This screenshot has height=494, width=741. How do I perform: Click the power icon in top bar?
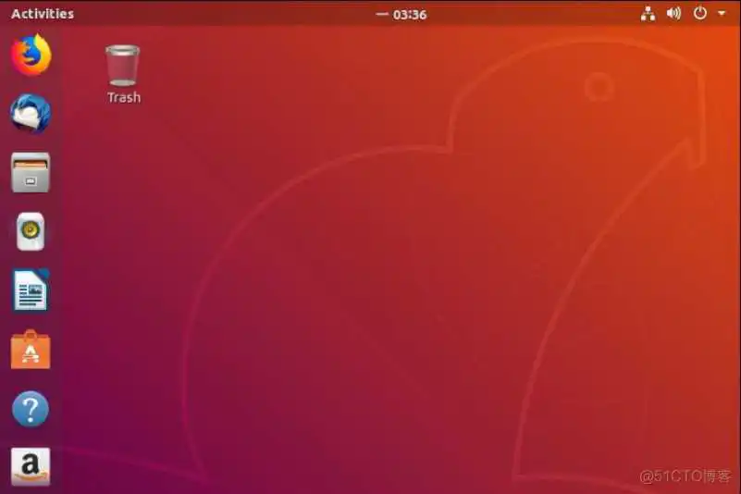pyautogui.click(x=700, y=13)
